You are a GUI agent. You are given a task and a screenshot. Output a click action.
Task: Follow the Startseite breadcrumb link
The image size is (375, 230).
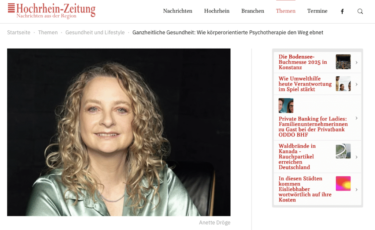tap(19, 32)
